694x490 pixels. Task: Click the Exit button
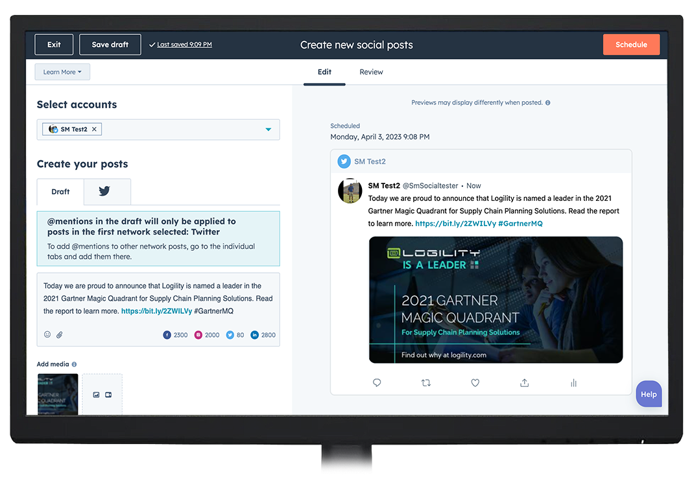click(54, 45)
